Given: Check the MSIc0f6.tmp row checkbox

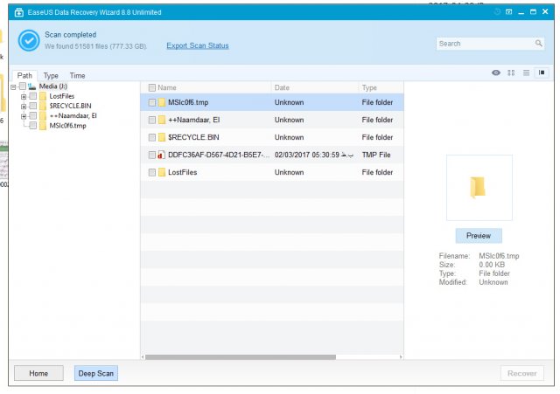Looking at the screenshot, I should 152,102.
